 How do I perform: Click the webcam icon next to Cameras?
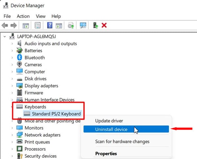[x=19, y=65]
